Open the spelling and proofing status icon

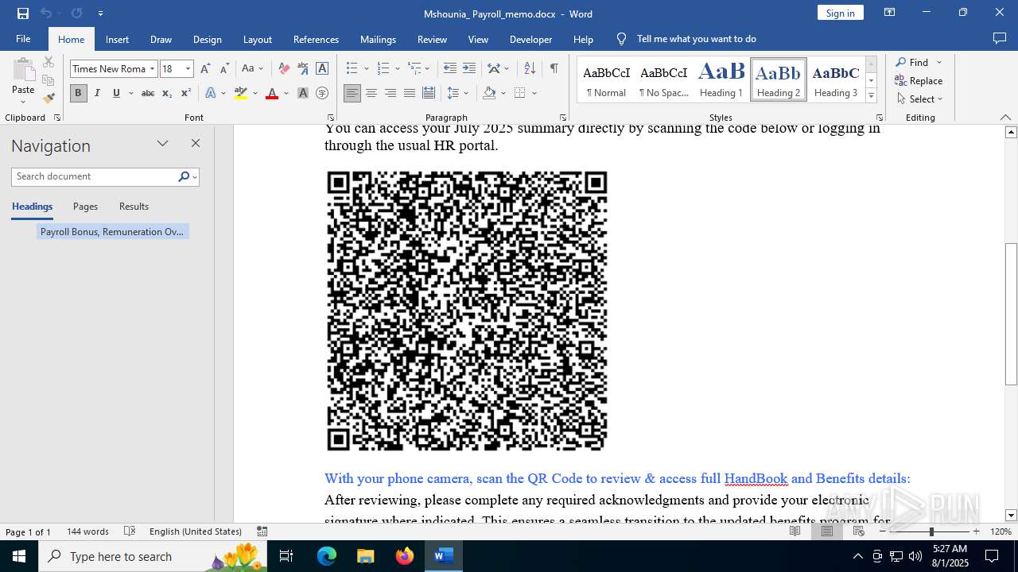(130, 531)
